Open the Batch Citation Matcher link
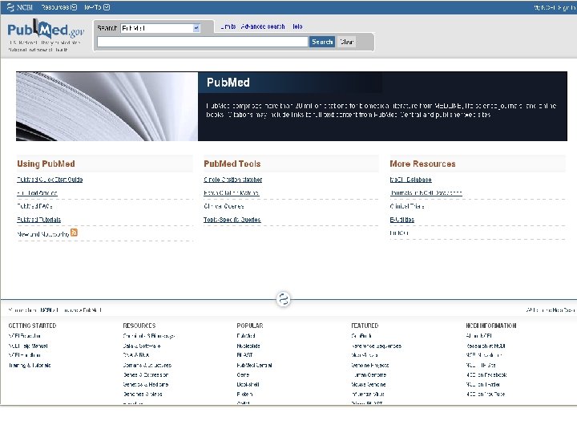 (x=232, y=192)
